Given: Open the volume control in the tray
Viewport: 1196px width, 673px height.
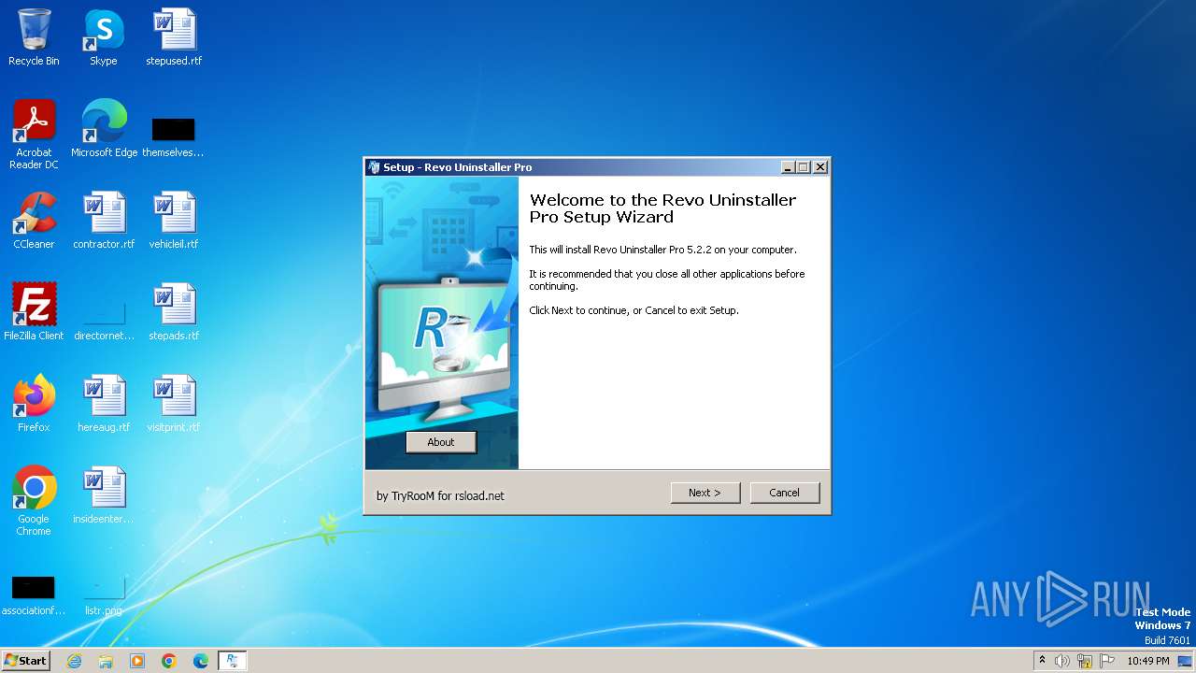Looking at the screenshot, I should 1062,661.
